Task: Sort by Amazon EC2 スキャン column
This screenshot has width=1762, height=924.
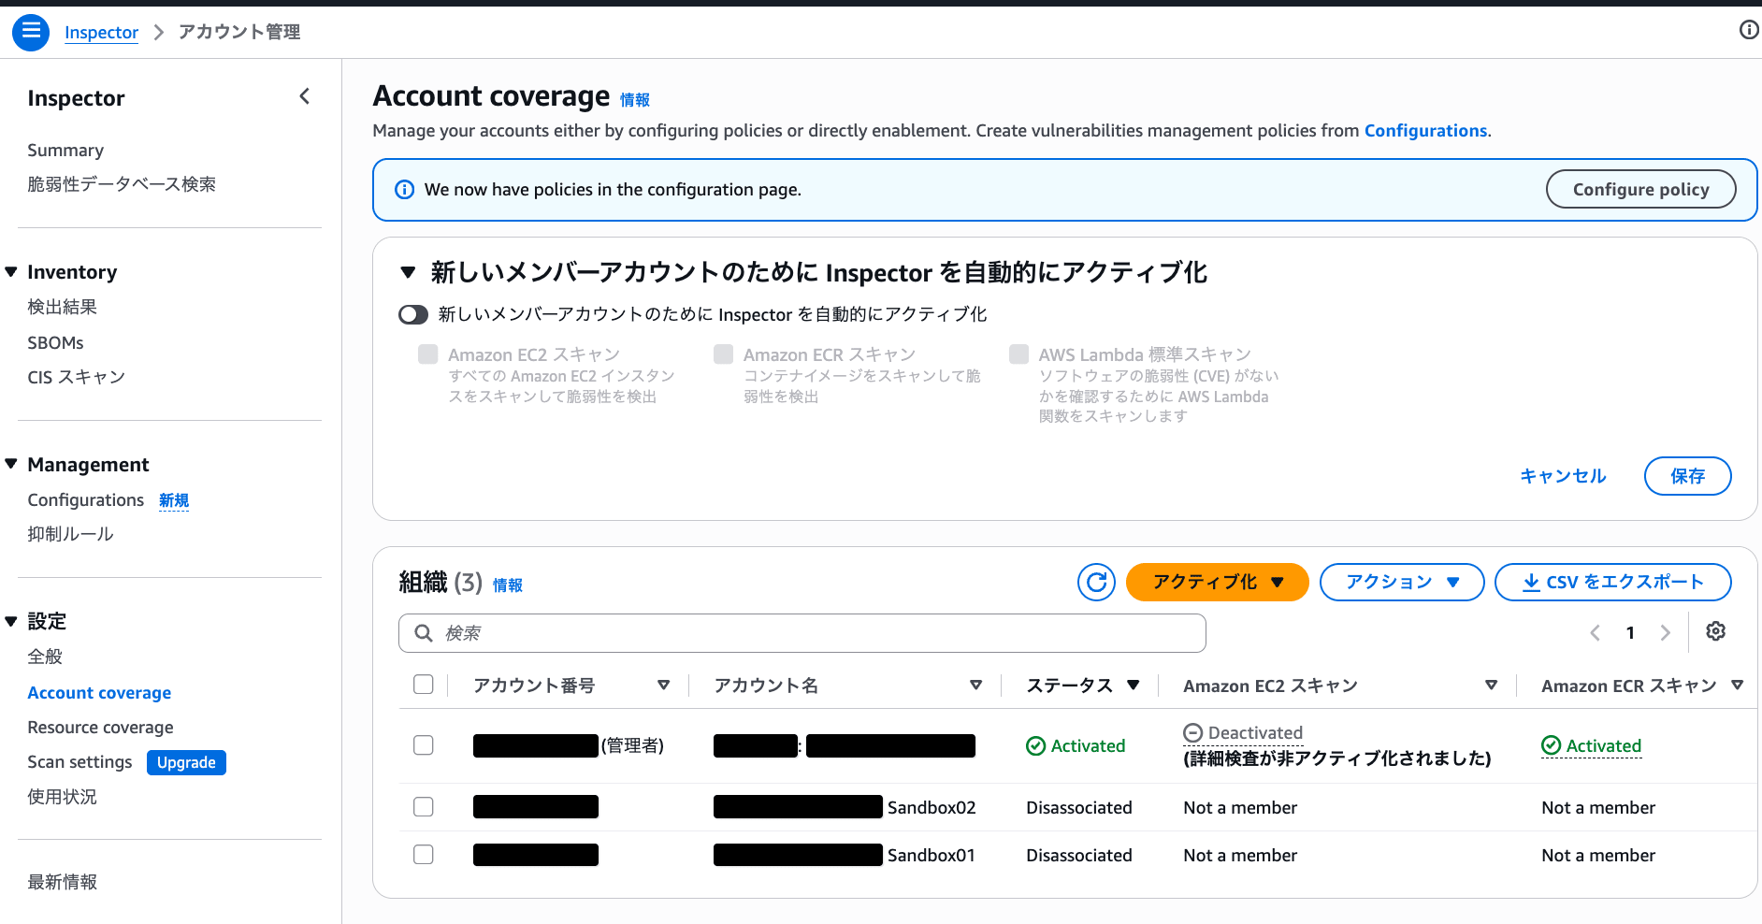Action: click(1492, 686)
